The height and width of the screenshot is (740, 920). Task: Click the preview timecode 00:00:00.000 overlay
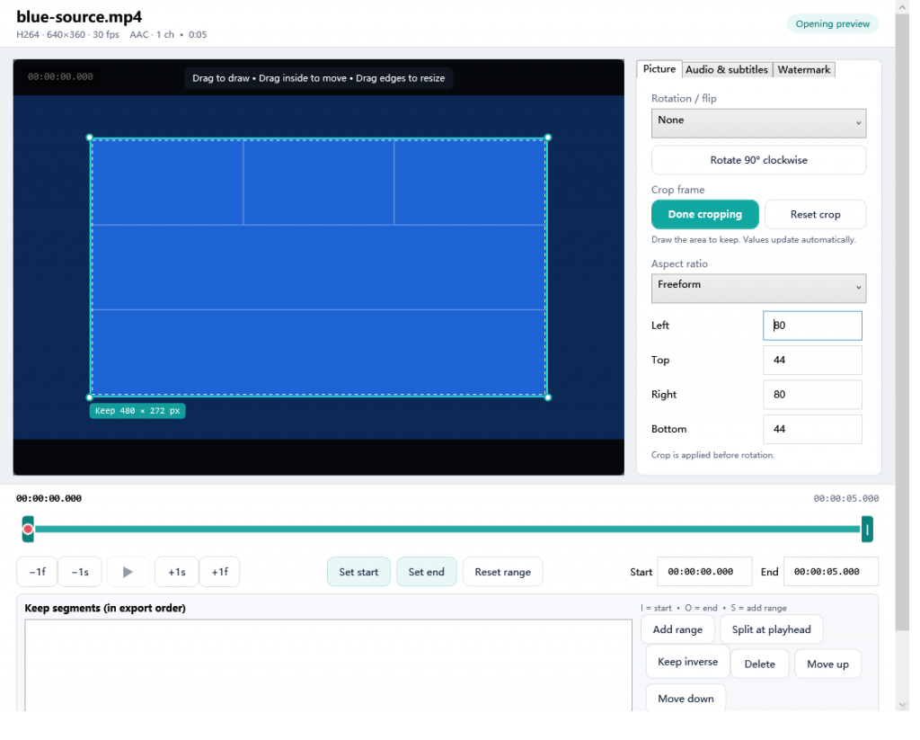(61, 77)
